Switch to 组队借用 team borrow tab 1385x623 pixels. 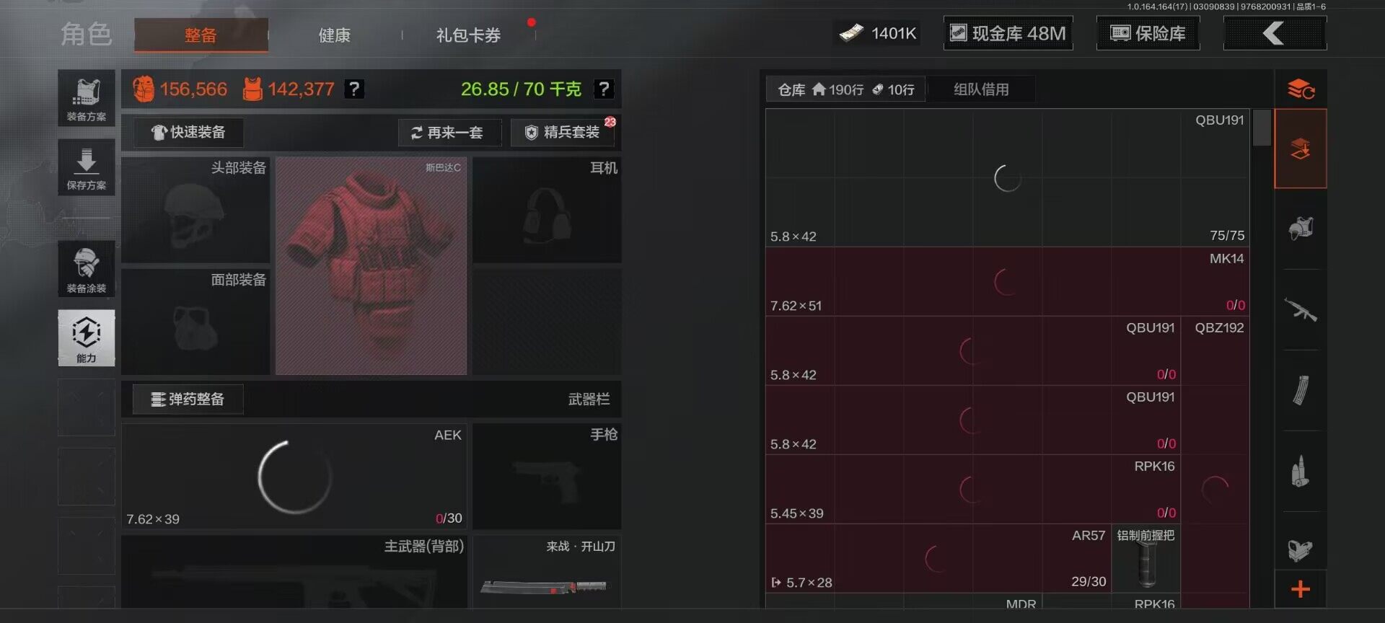pos(981,89)
